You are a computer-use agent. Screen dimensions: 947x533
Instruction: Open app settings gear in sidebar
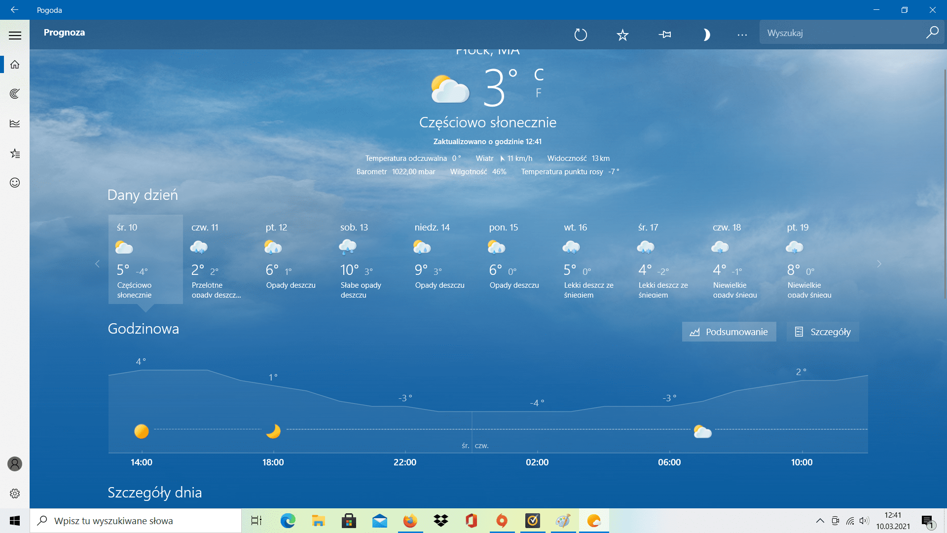tap(15, 494)
